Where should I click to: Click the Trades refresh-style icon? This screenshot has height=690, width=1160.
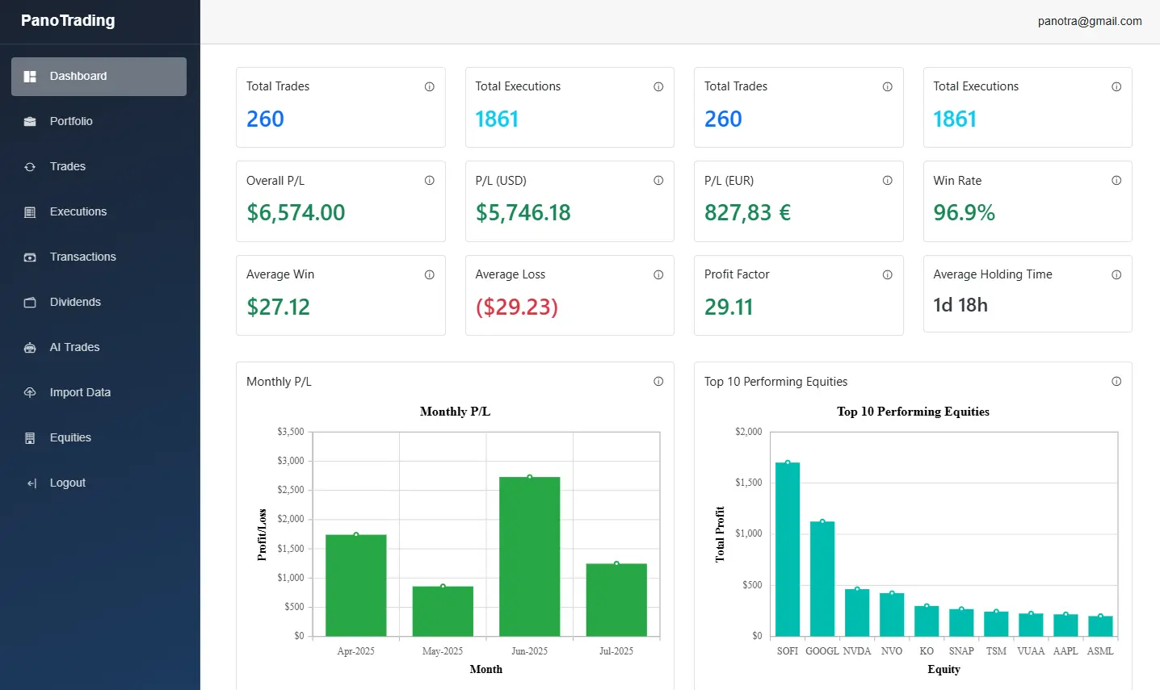30,166
